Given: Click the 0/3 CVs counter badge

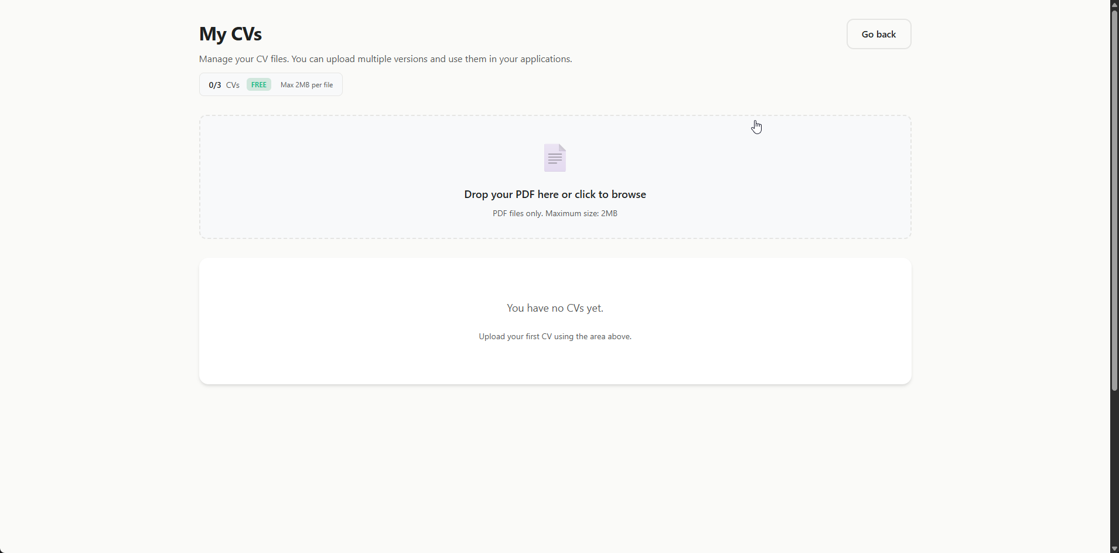Looking at the screenshot, I should pos(214,84).
